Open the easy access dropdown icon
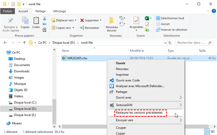Screen dimensions: 217x135 point(122,24)
